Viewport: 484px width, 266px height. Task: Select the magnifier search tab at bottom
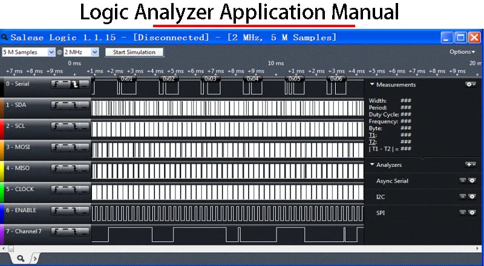21,258
